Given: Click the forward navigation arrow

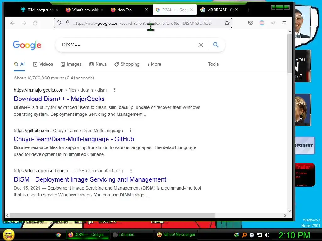Looking at the screenshot, I should (24, 23).
